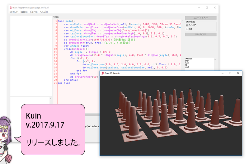Close the Draw 3D Sample window

(x=238, y=73)
